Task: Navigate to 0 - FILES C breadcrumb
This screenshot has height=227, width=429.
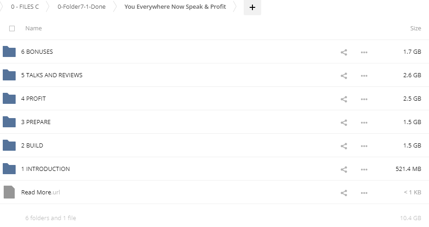Action: (x=25, y=7)
